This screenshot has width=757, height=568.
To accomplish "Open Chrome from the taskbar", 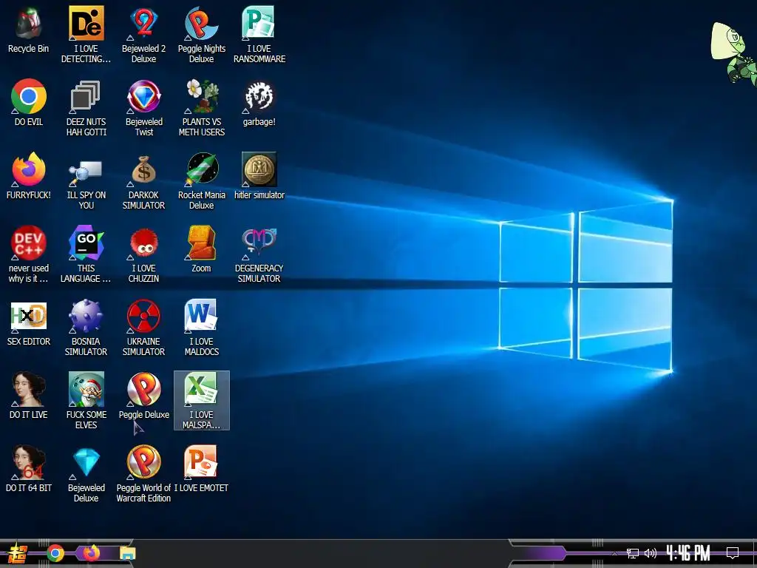I will coord(55,553).
